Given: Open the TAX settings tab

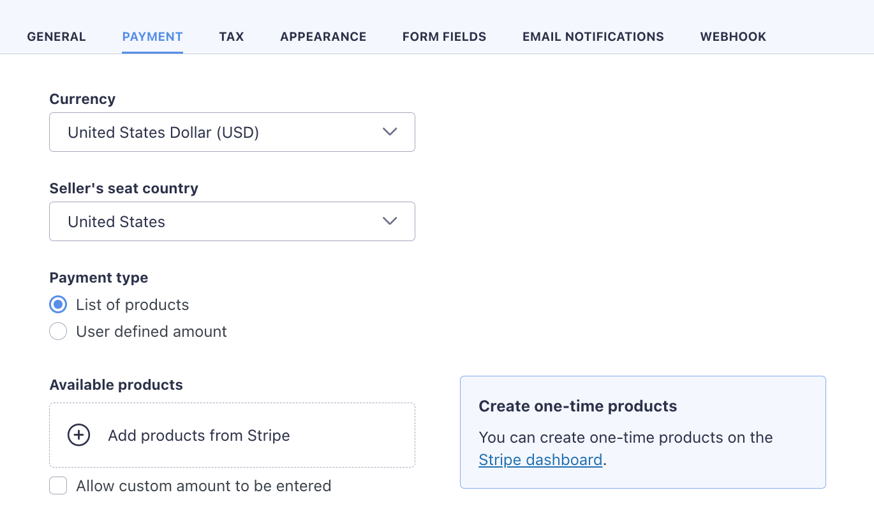Looking at the screenshot, I should 231,36.
